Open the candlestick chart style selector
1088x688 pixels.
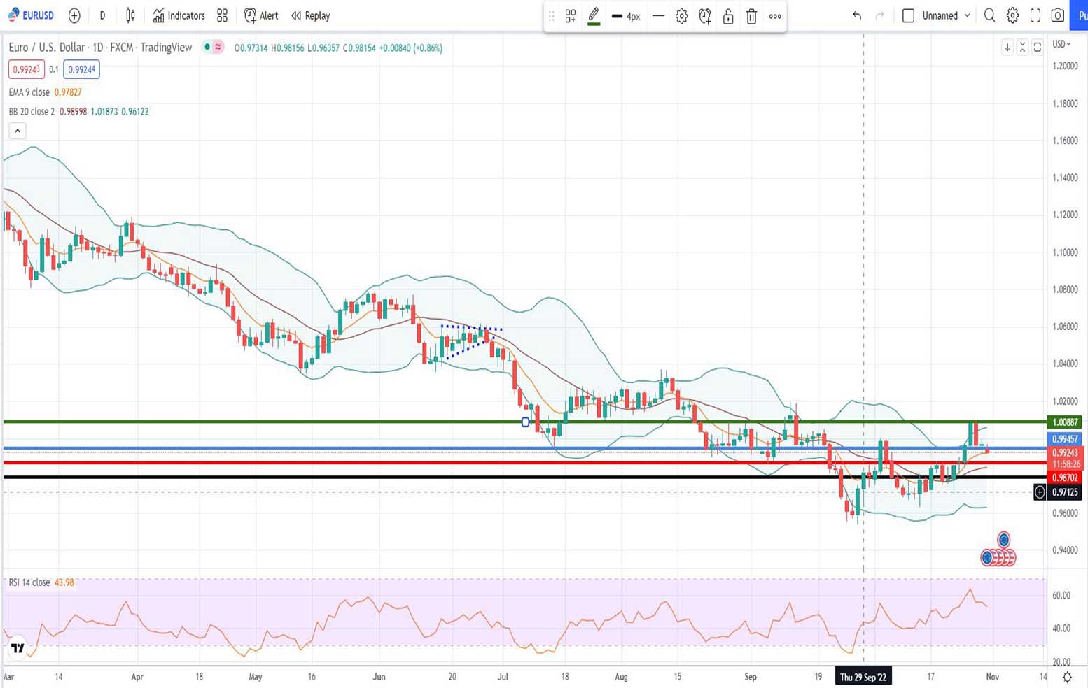tap(130, 15)
